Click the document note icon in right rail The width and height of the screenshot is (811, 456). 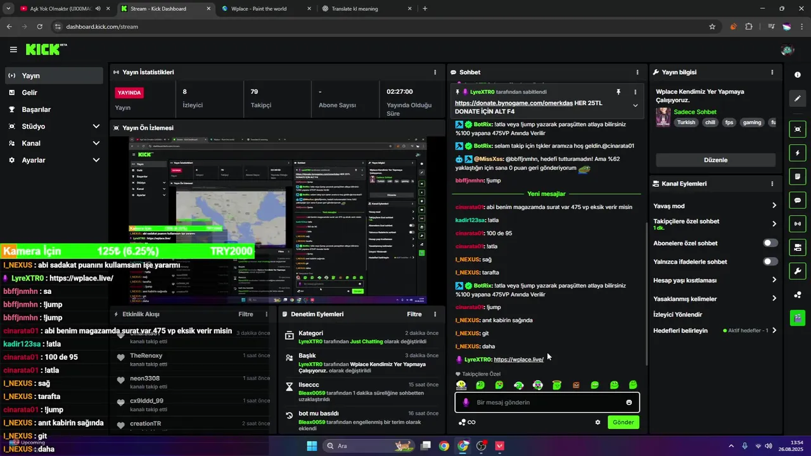[x=797, y=177]
